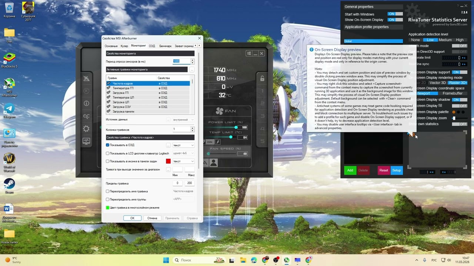474x266 pixels.
Task: Click the 'Отмена' button
Action: (152, 218)
